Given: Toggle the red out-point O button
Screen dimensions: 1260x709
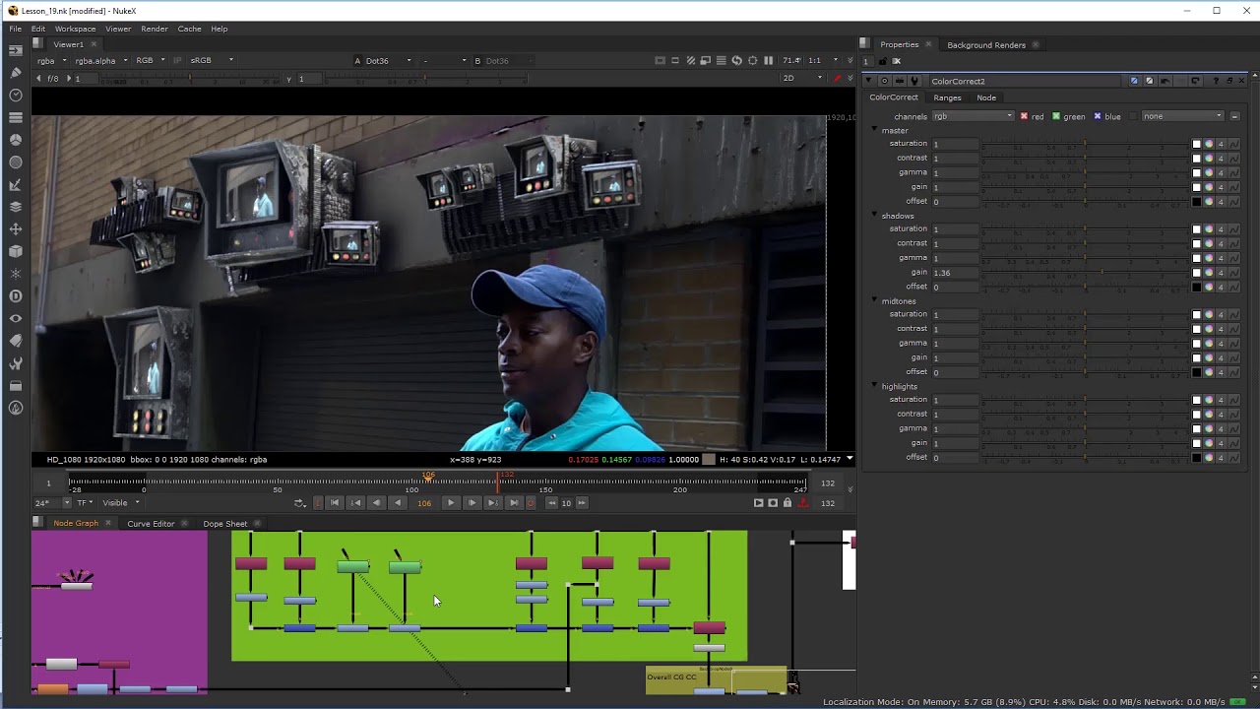Looking at the screenshot, I should tap(531, 502).
